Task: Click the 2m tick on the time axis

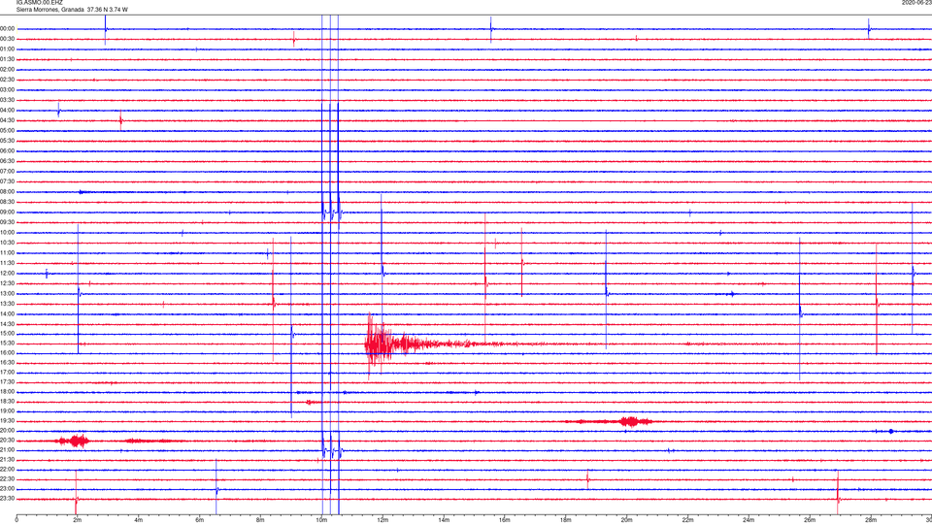Action: pyautogui.click(x=78, y=520)
